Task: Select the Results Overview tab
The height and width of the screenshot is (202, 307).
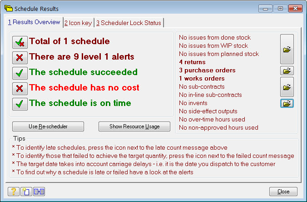Action: 34,22
